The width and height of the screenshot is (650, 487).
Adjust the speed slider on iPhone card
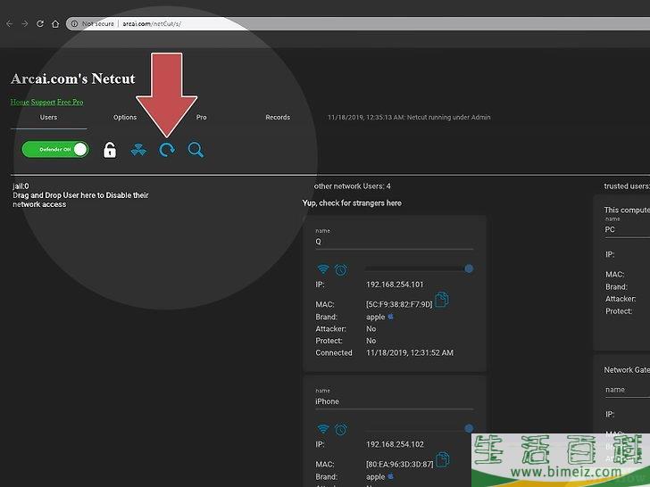tap(419, 428)
